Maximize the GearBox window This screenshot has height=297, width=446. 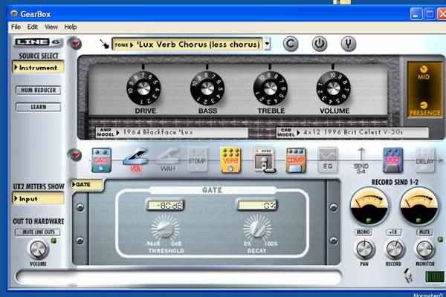point(430,14)
